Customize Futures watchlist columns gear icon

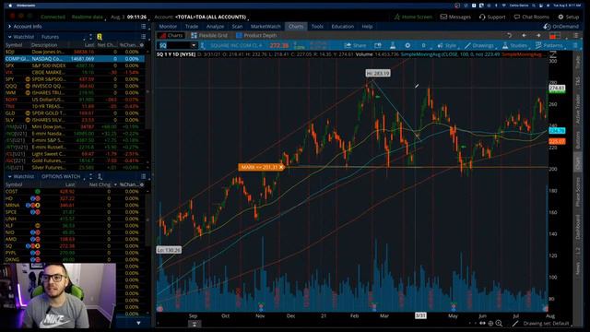point(142,45)
